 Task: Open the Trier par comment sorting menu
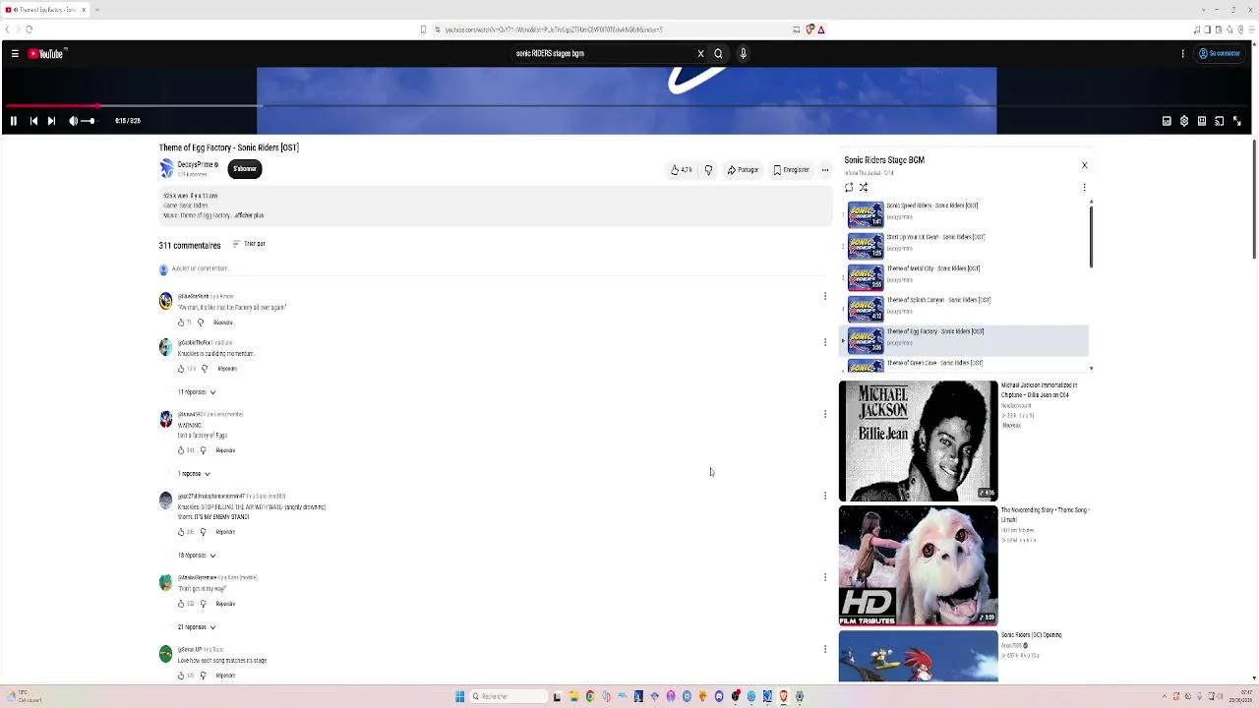249,244
